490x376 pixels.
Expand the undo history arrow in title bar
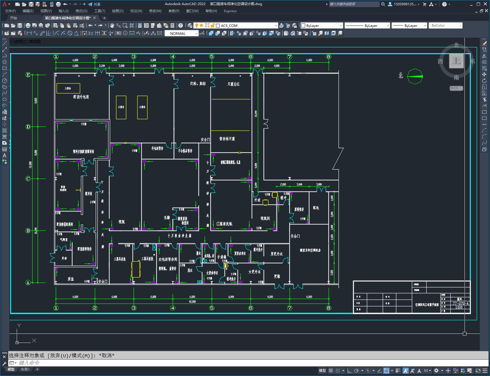[x=70, y=4]
